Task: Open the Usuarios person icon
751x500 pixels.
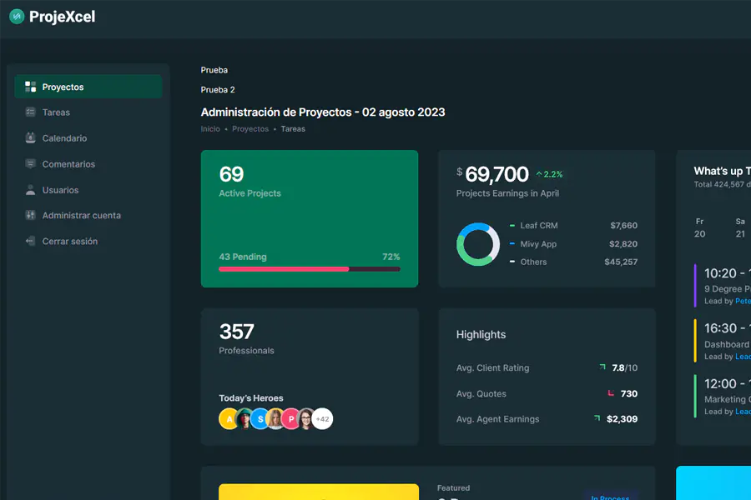Action: pos(31,189)
